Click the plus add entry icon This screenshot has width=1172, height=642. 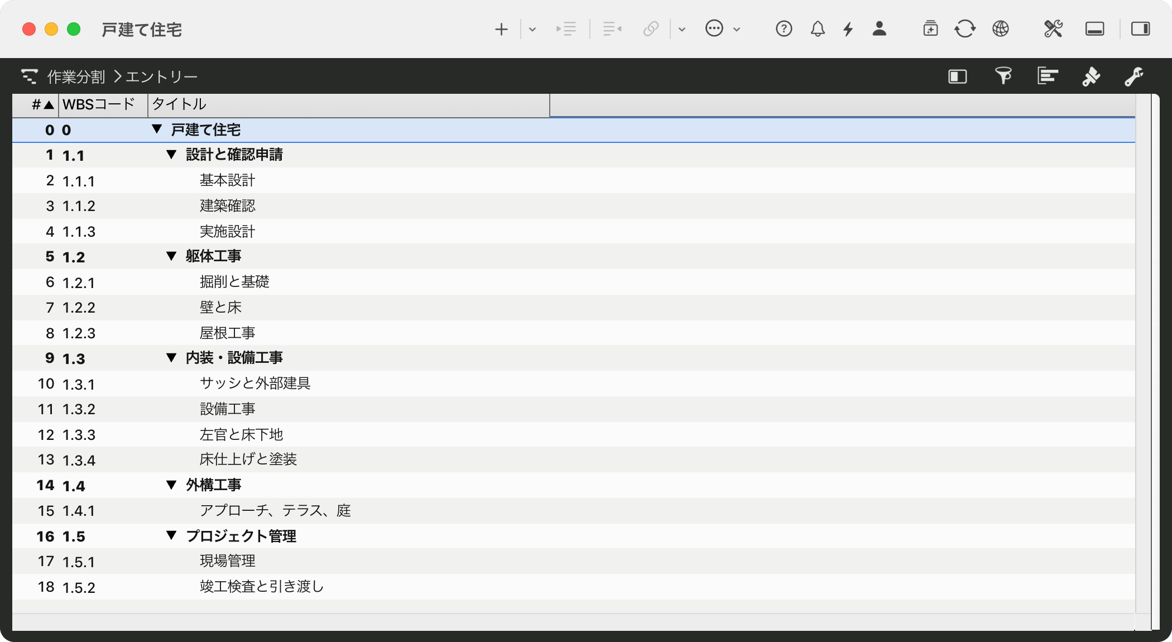(x=501, y=29)
